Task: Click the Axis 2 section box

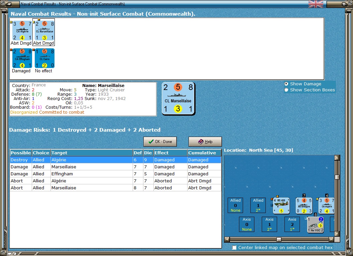Action: click(x=292, y=224)
